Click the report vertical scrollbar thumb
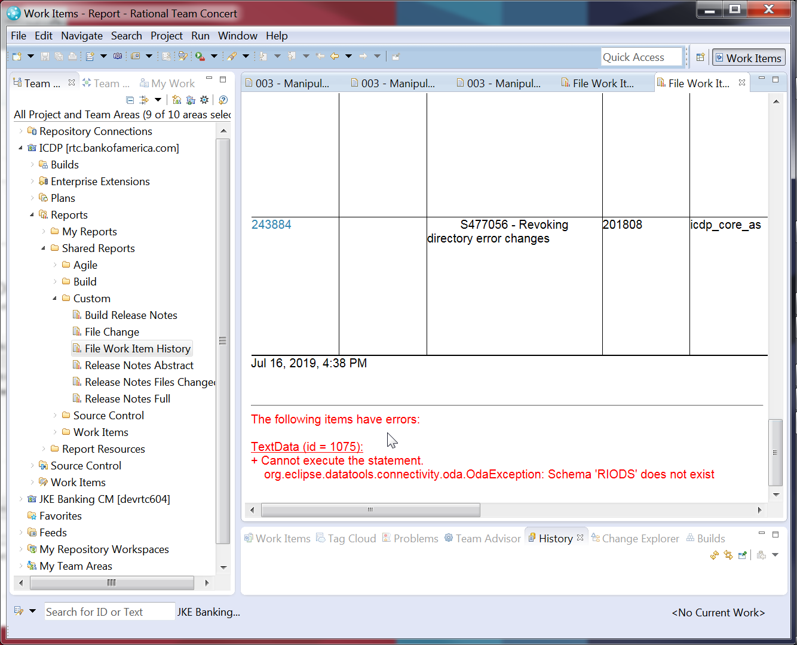 coord(775,452)
